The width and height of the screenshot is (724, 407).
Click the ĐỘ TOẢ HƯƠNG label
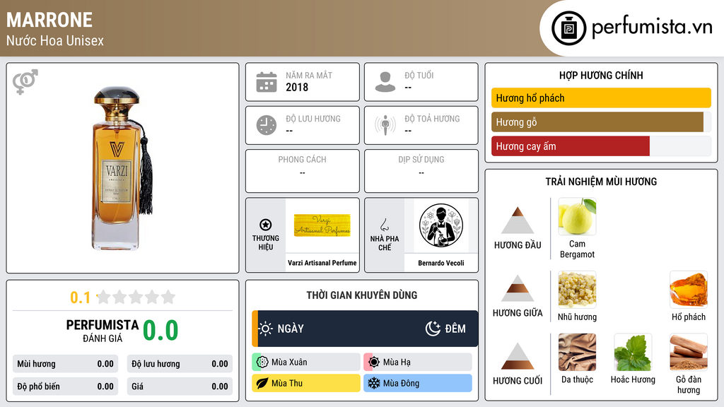432,119
